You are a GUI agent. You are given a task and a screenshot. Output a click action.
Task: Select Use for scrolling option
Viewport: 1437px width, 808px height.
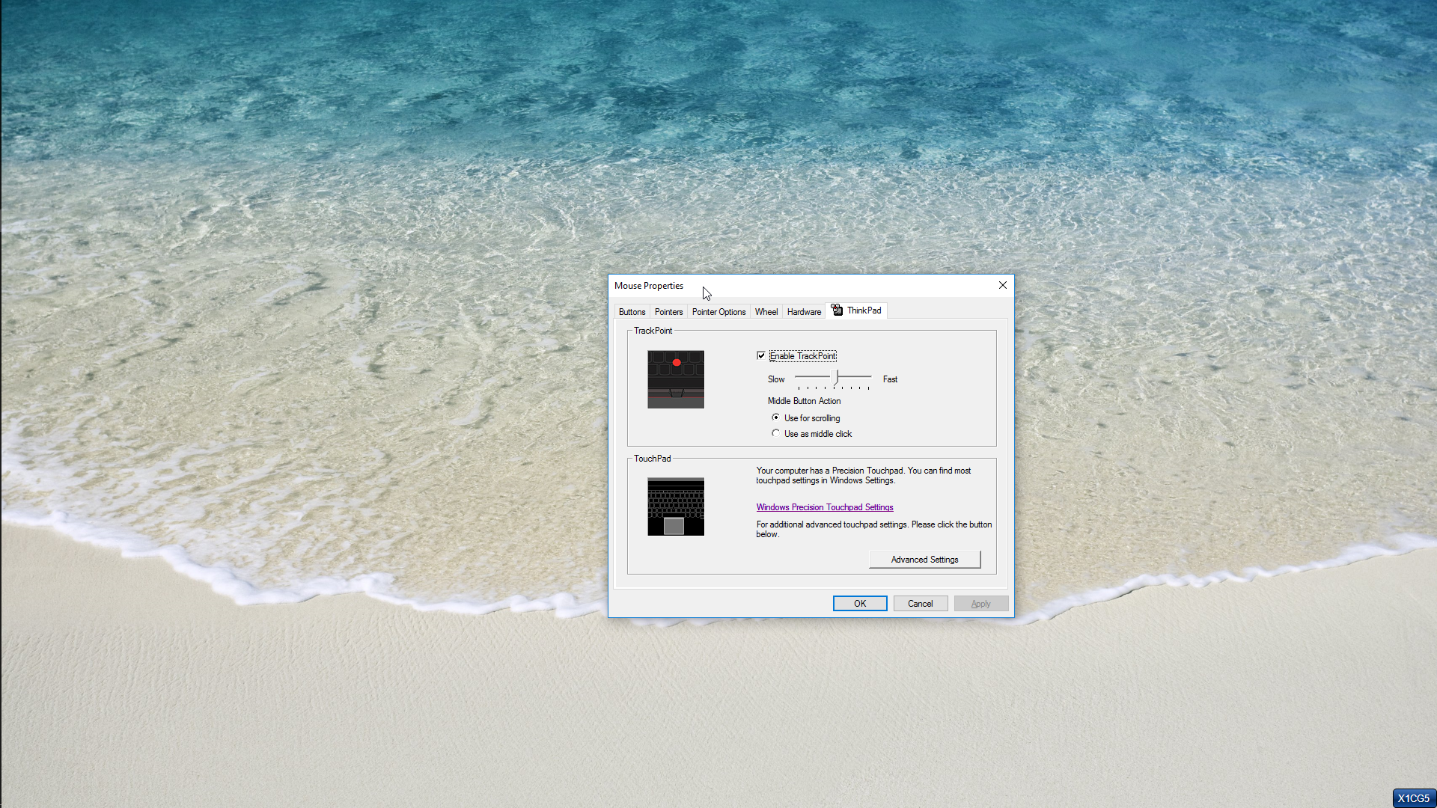(776, 417)
